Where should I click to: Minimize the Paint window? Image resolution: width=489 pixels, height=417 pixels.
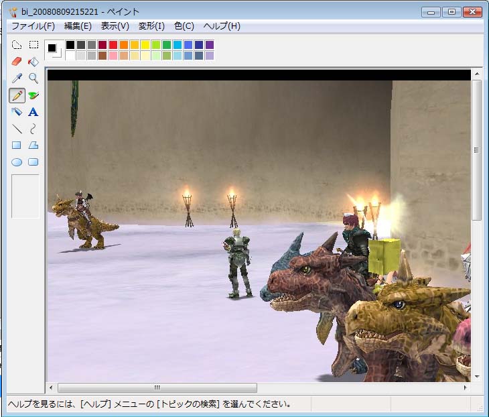431,12
